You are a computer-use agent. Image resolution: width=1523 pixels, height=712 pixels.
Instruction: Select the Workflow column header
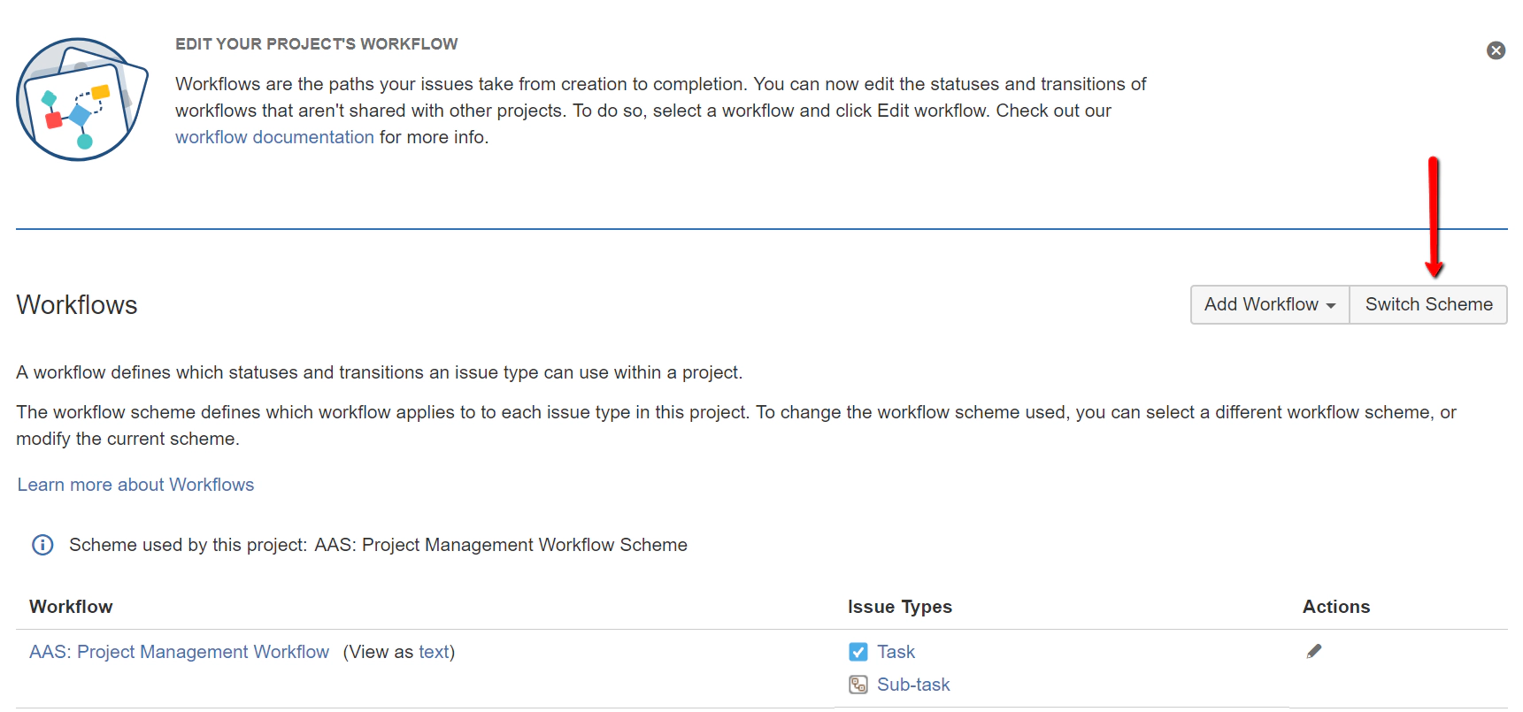pyautogui.click(x=71, y=607)
